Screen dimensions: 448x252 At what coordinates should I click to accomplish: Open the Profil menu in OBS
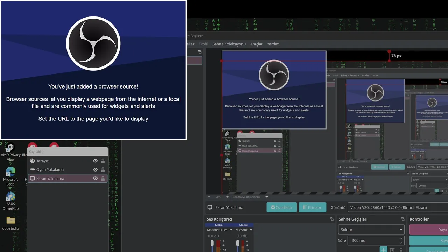click(x=203, y=44)
